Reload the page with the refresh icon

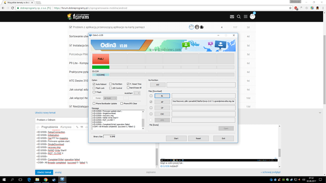coord(12,8)
